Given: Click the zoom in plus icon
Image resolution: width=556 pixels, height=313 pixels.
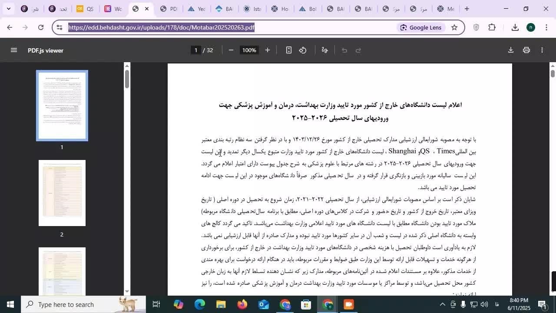Looking at the screenshot, I should [x=268, y=50].
